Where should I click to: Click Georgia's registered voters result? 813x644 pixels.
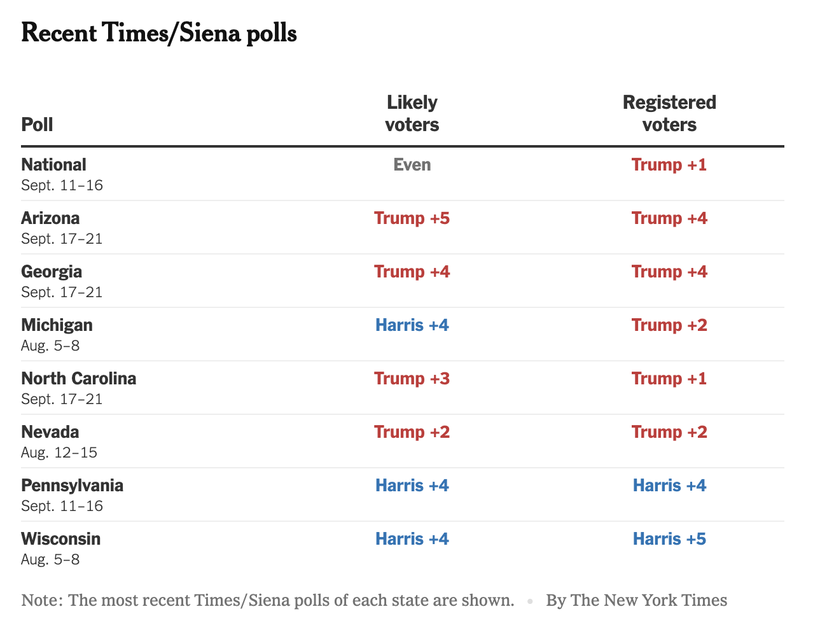[x=669, y=272]
